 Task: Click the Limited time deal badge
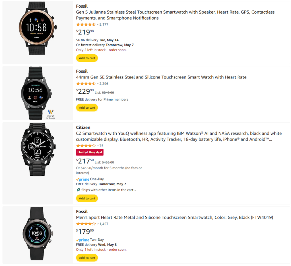[x=90, y=152]
